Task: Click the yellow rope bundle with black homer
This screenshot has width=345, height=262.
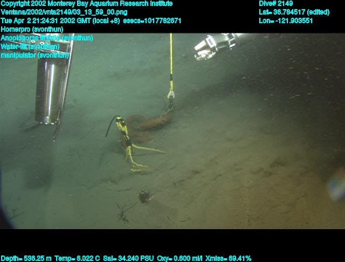Action: click(x=129, y=146)
